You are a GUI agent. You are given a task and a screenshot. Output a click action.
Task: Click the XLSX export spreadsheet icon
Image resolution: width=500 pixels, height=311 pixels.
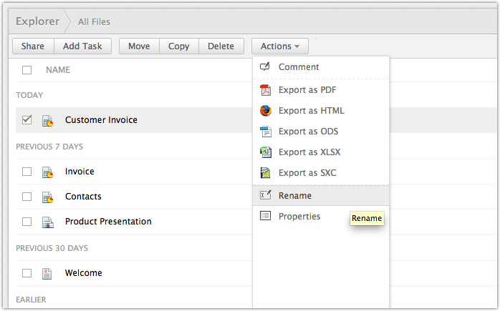[x=265, y=152]
